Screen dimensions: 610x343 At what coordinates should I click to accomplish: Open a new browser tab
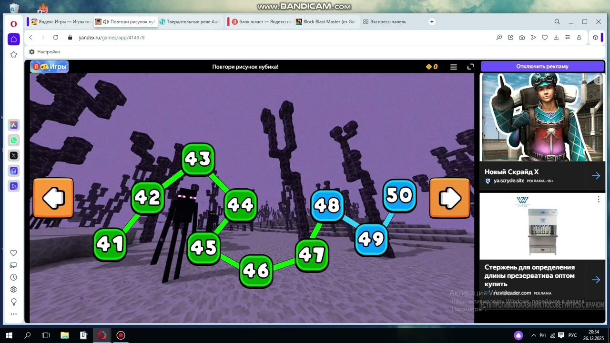(x=432, y=21)
